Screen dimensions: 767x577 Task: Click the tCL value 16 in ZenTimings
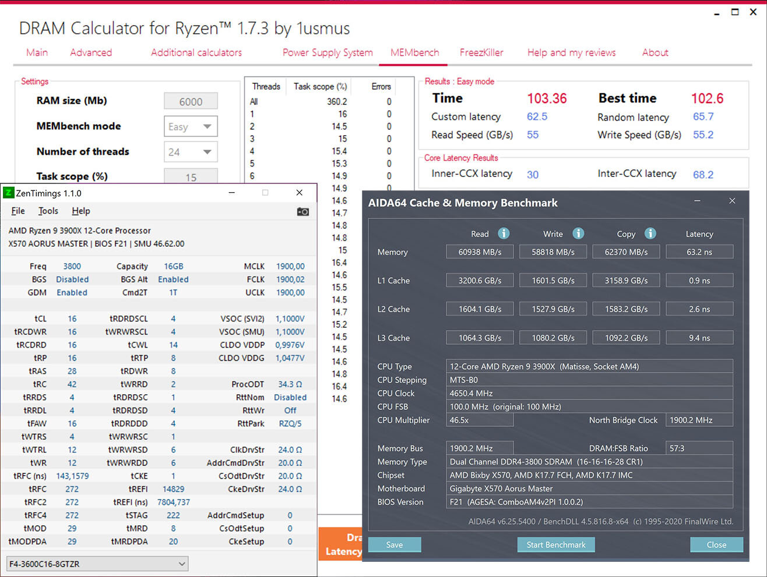point(72,318)
